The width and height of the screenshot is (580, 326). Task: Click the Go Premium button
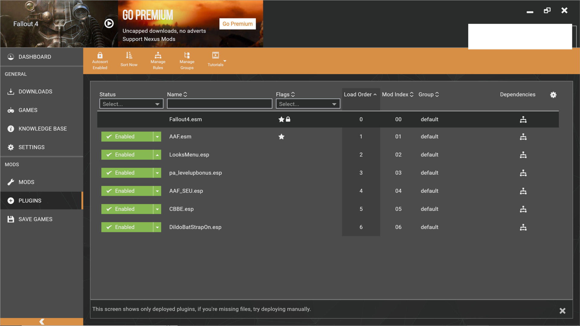pyautogui.click(x=237, y=24)
